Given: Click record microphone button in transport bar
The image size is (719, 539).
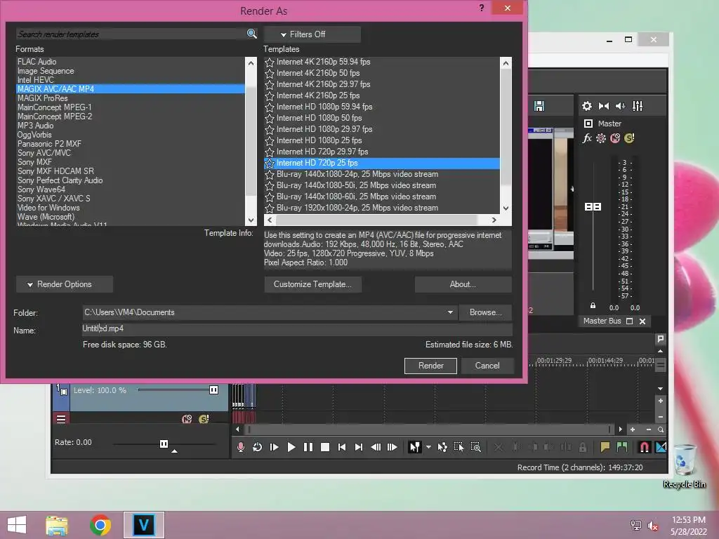Looking at the screenshot, I should [241, 447].
